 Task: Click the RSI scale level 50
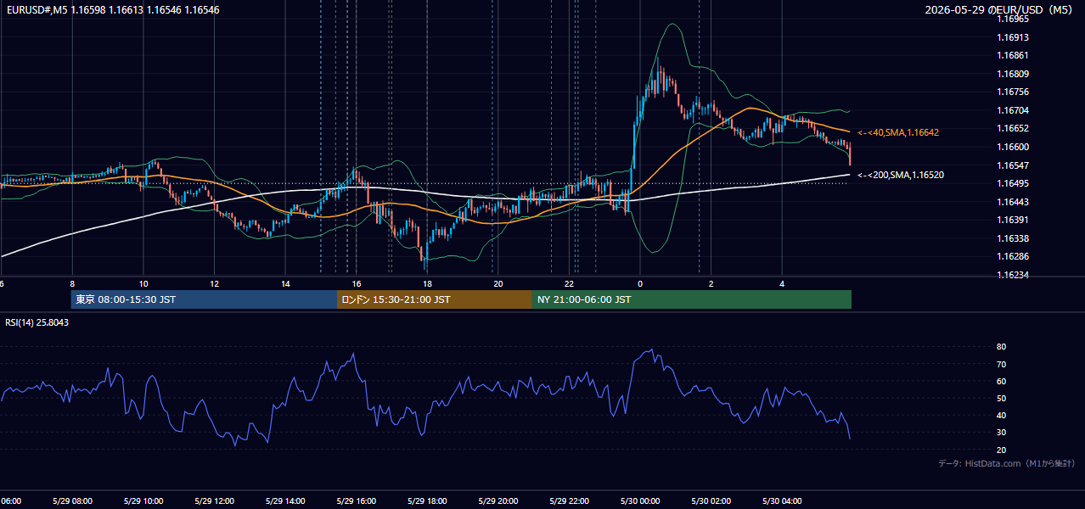click(1002, 398)
